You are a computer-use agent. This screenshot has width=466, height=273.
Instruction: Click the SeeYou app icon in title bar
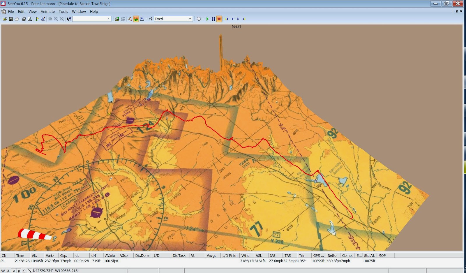3,3
